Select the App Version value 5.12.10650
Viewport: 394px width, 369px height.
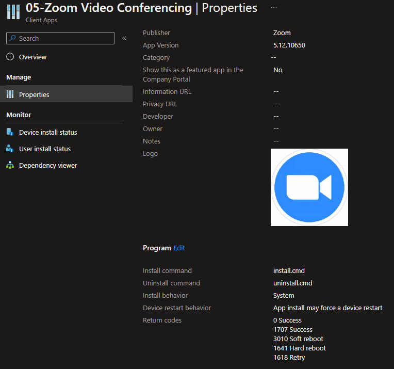pyautogui.click(x=289, y=45)
